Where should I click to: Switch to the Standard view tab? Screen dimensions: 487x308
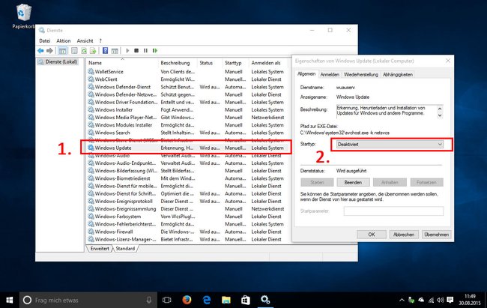pyautogui.click(x=125, y=249)
